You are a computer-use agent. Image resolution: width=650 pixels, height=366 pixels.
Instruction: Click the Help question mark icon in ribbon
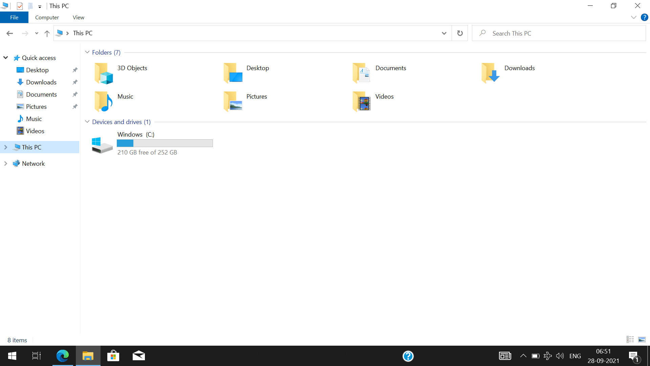[x=644, y=17]
